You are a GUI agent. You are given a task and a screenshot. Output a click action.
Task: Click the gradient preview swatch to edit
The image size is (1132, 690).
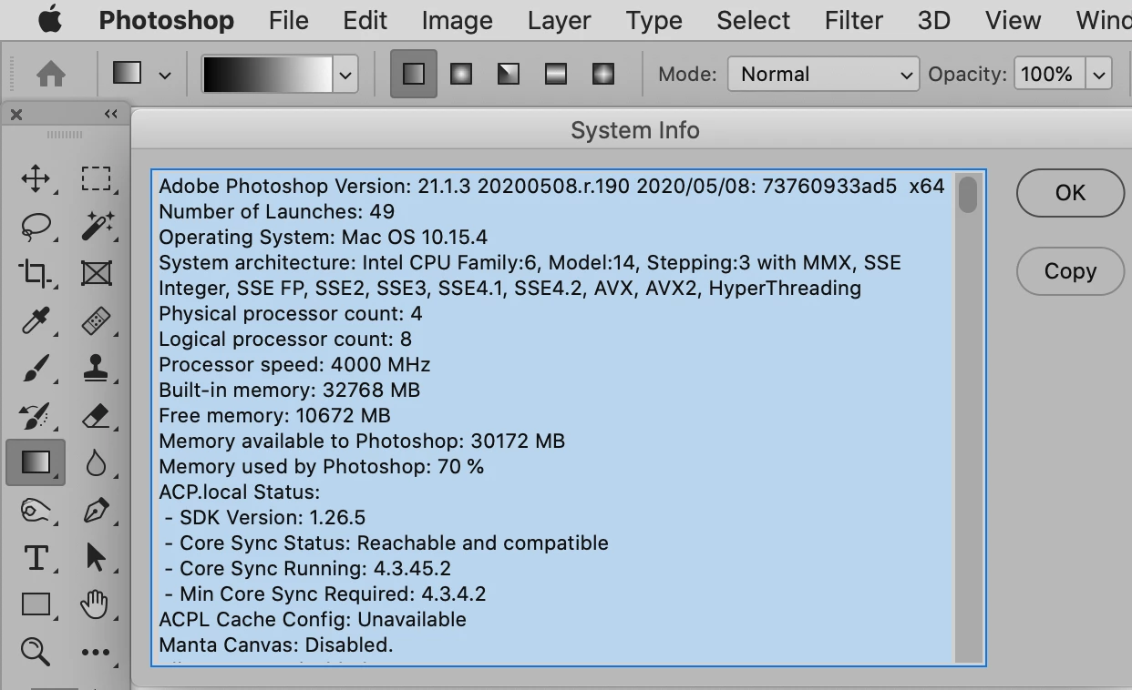268,75
